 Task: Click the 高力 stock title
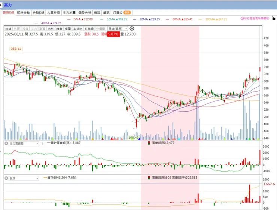tap(8, 5)
